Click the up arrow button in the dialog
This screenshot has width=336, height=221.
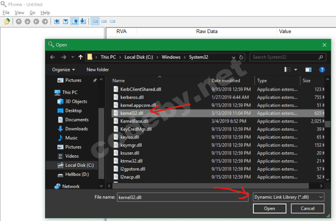click(x=81, y=57)
